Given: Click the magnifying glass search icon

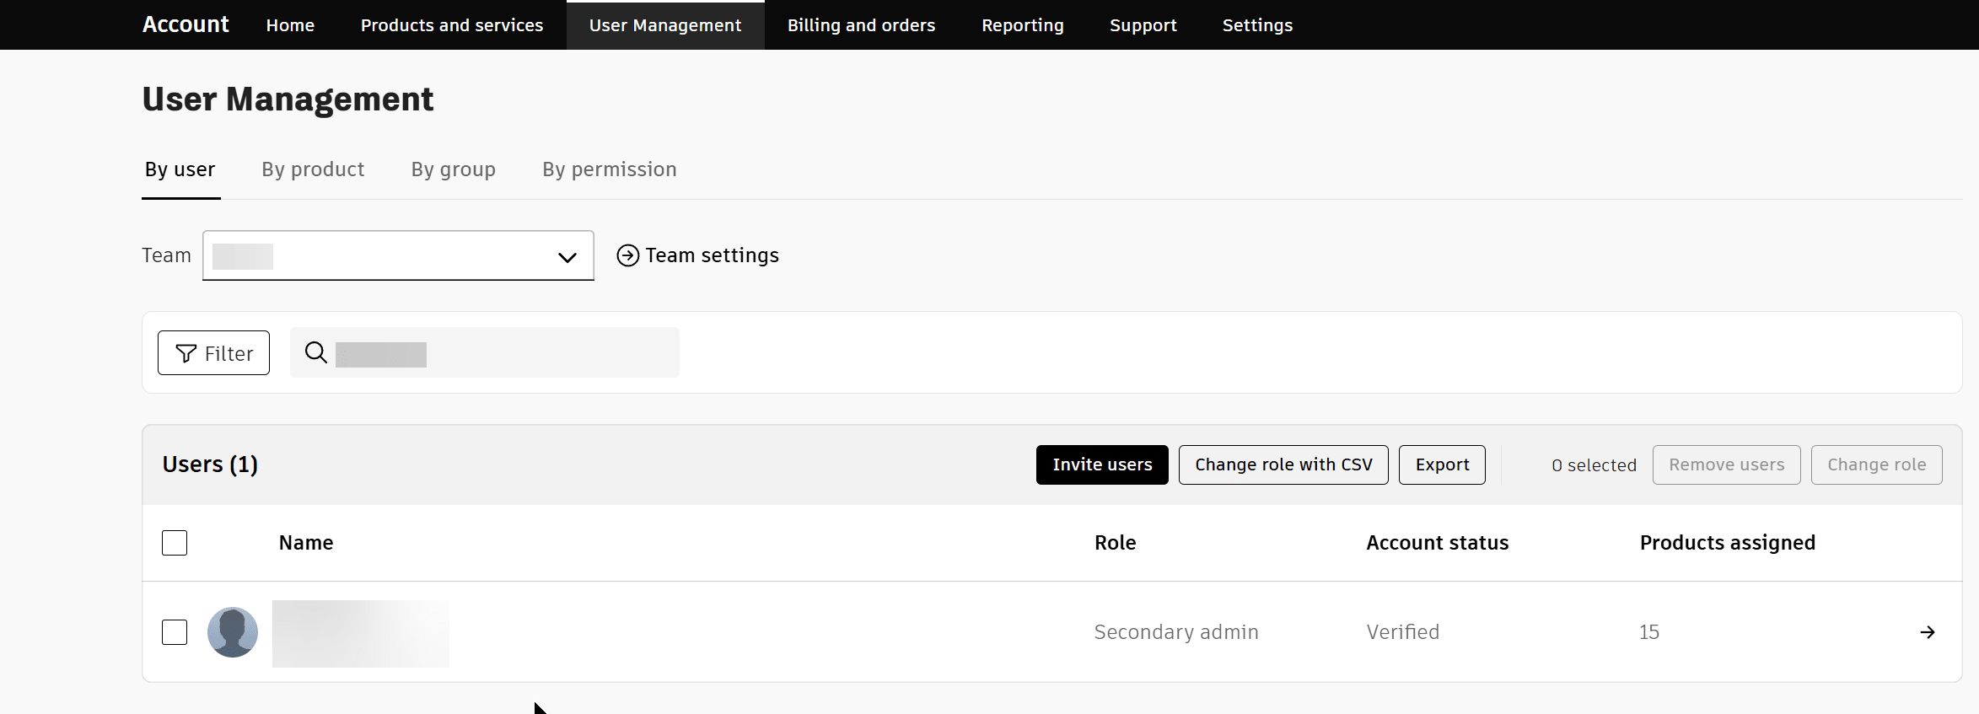Looking at the screenshot, I should (316, 352).
